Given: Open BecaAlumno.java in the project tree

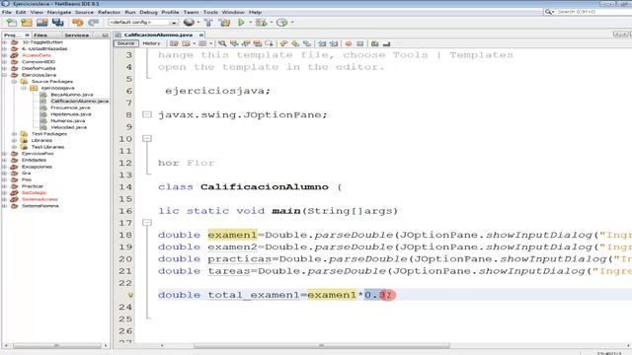Looking at the screenshot, I should pos(72,95).
